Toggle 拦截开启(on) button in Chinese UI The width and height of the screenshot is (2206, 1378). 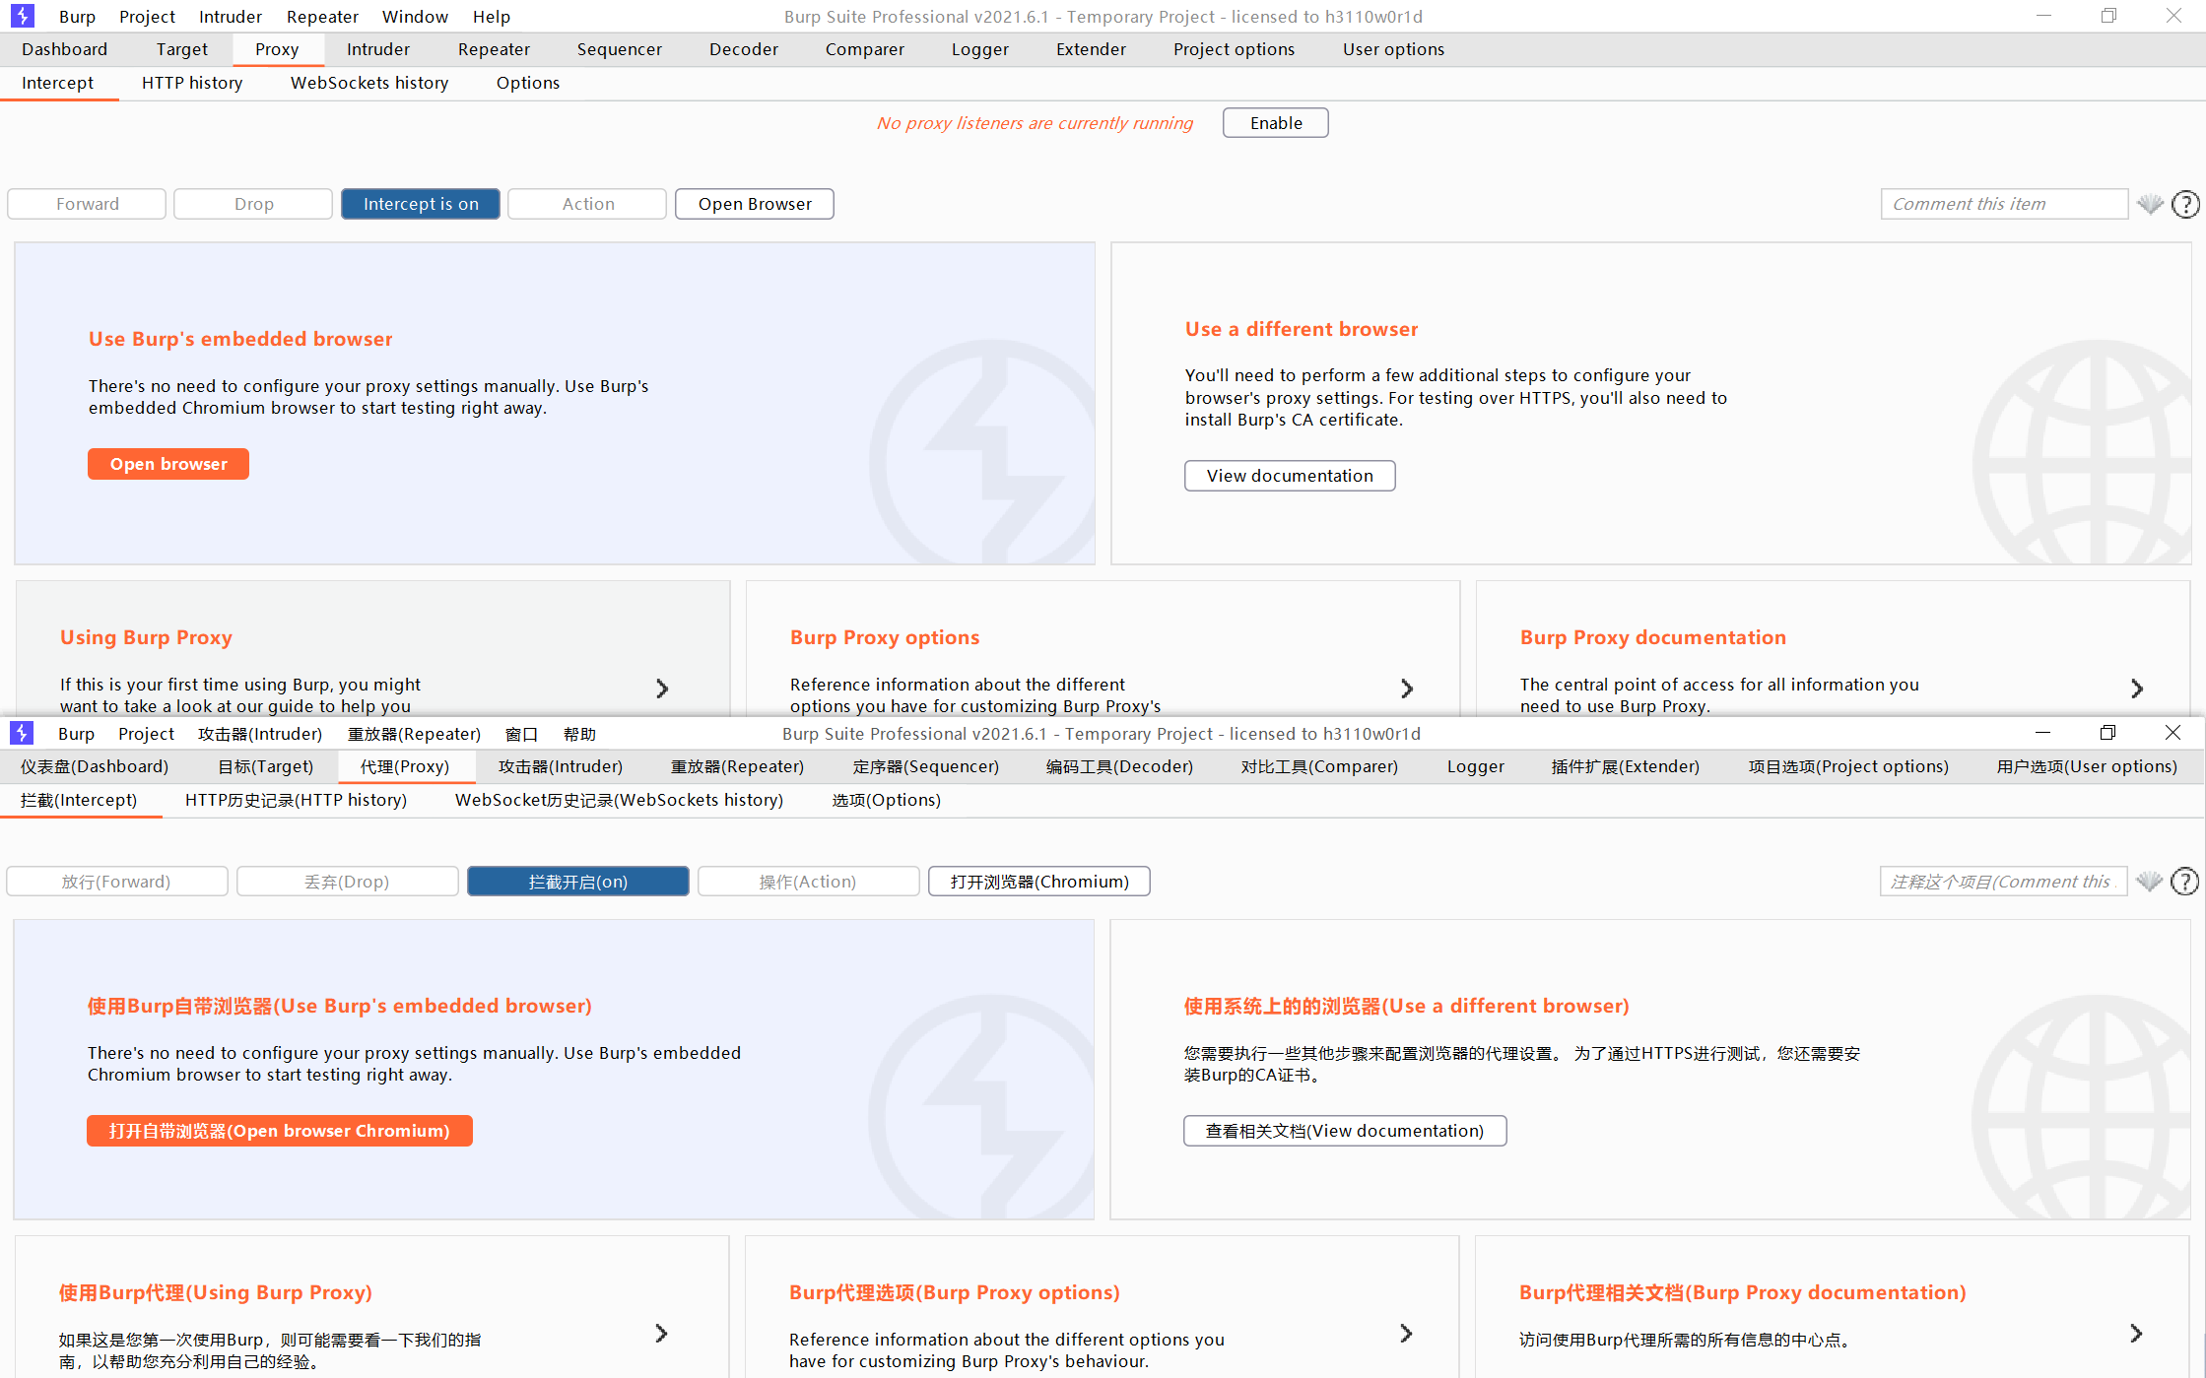tap(578, 882)
